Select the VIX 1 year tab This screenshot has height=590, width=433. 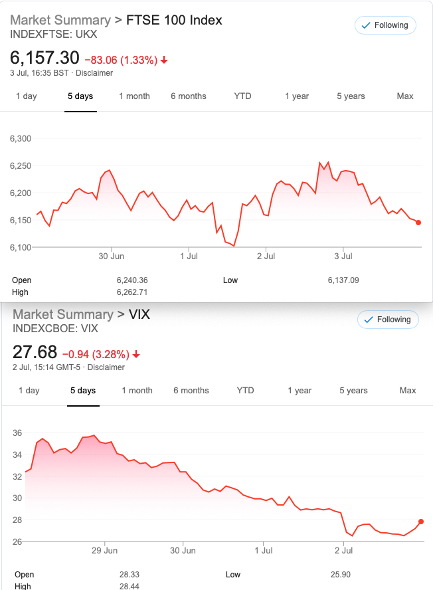tap(300, 391)
